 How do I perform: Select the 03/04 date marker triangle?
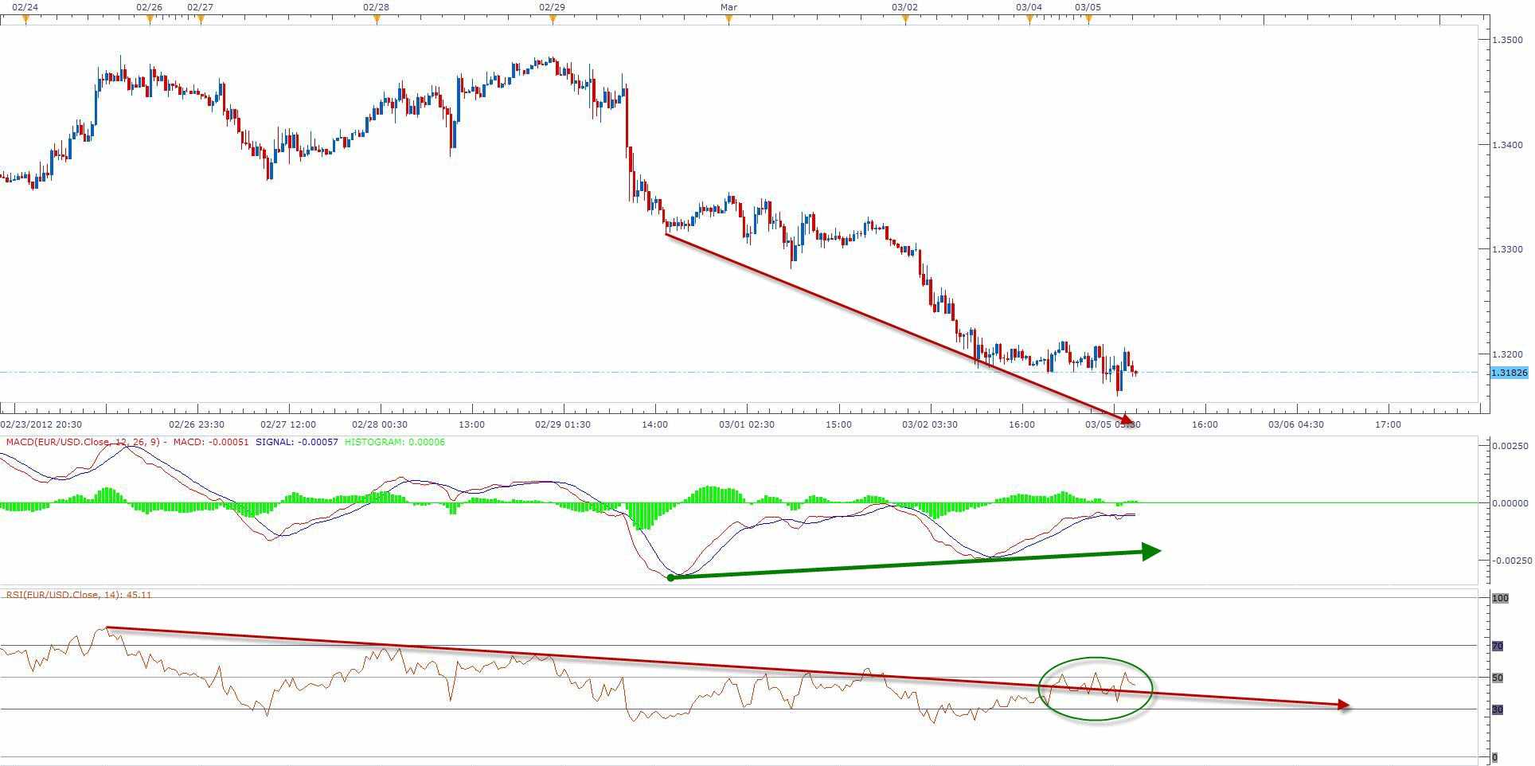pos(1029,20)
